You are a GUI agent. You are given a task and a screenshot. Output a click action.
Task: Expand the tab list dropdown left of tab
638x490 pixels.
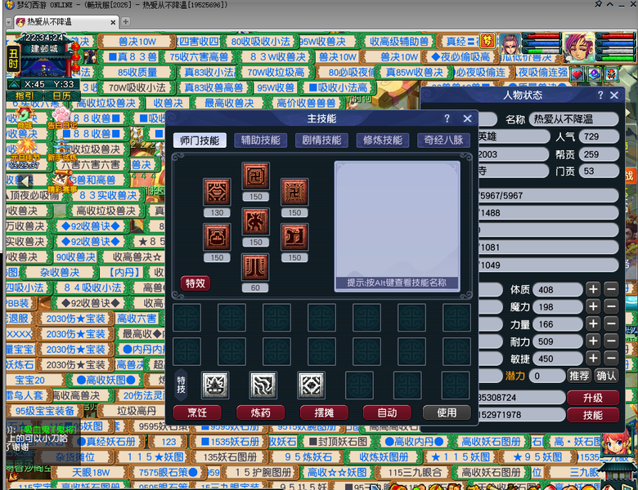[x=8, y=22]
